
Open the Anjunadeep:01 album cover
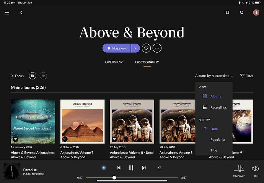pos(33,121)
